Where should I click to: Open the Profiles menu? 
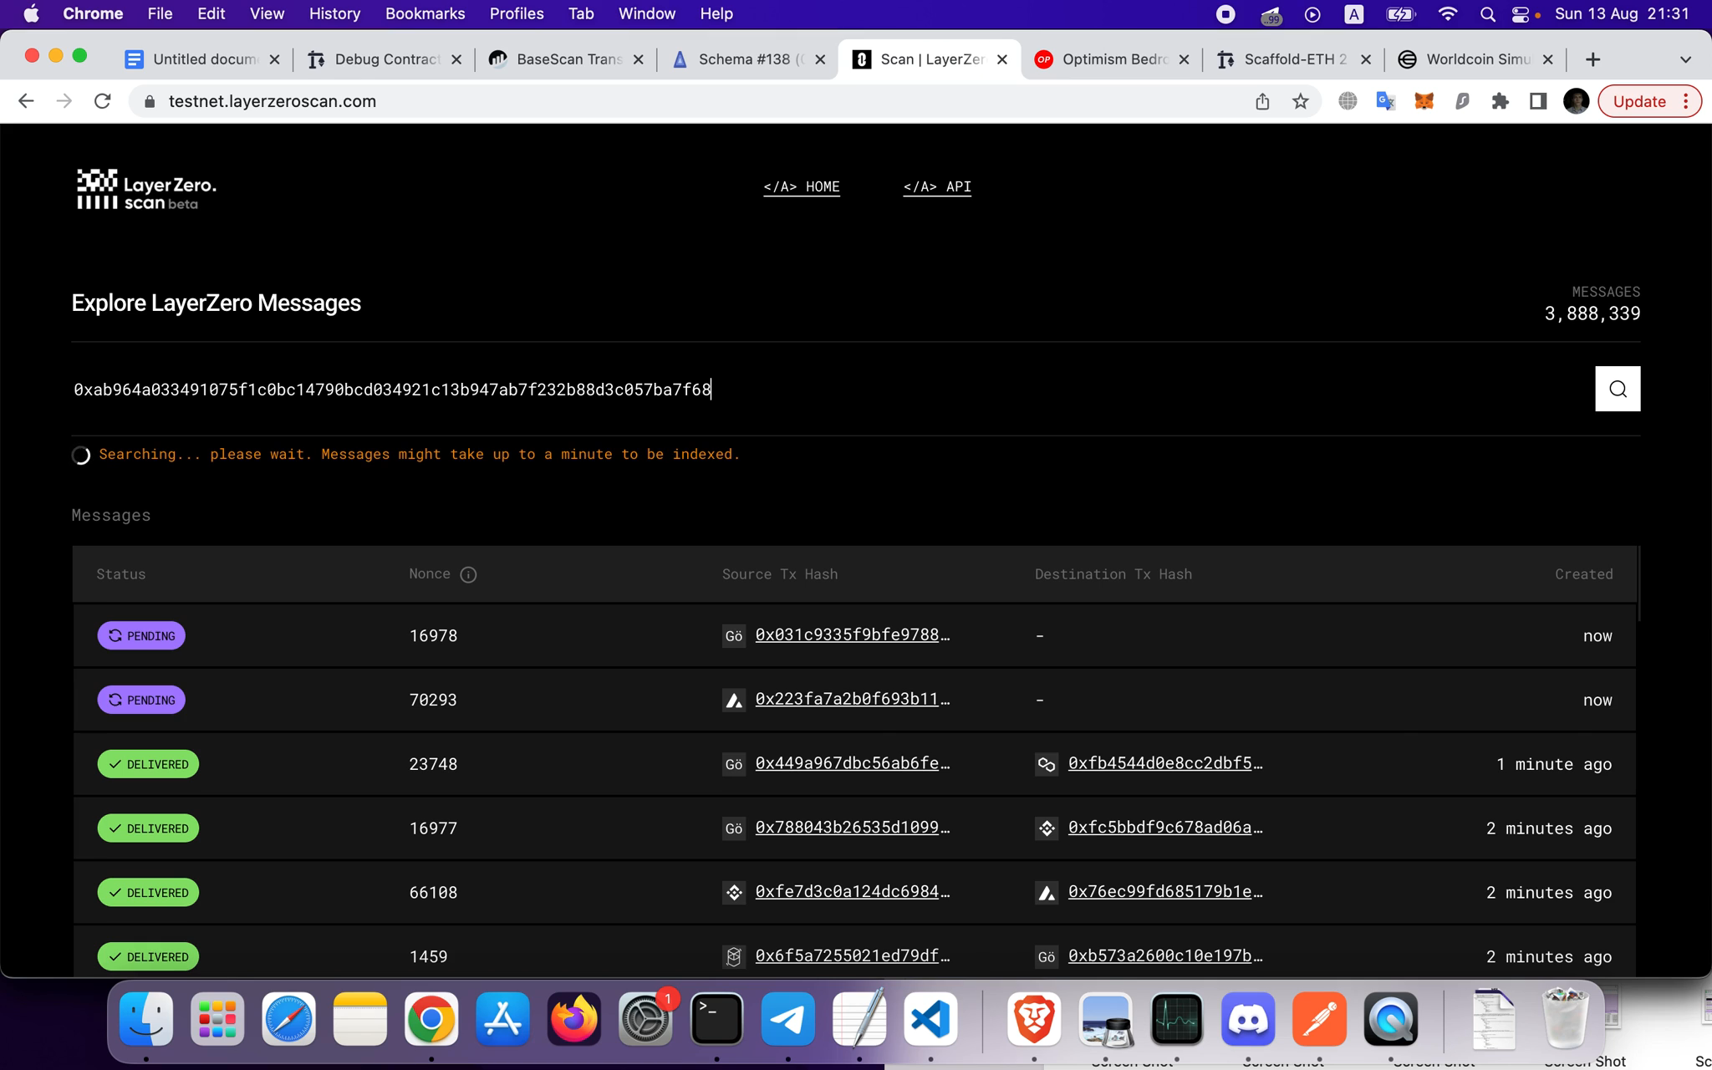tap(517, 13)
